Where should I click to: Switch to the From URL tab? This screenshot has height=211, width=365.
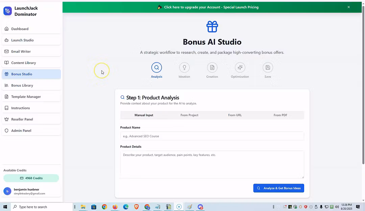[235, 115]
